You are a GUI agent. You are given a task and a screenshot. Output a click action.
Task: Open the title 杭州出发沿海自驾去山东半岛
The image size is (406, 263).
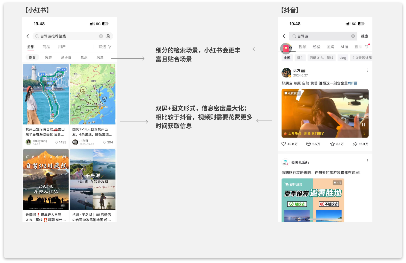tap(45, 132)
